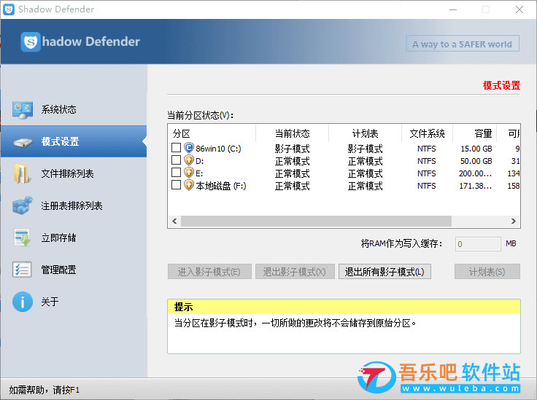
Task: Click the RAM write cache MB input field
Action: point(478,244)
